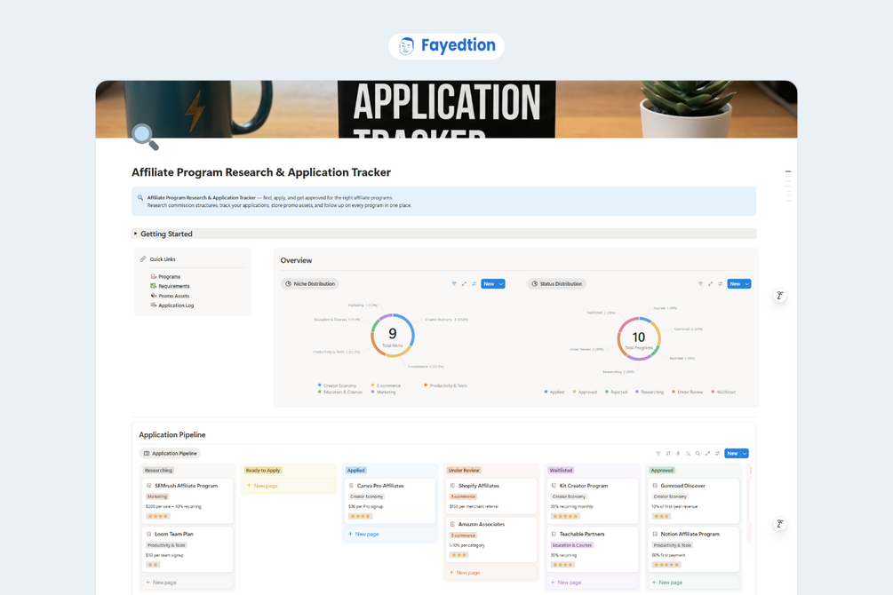Open New dropdown arrow for Application Pipeline
The height and width of the screenshot is (595, 893).
(x=745, y=454)
